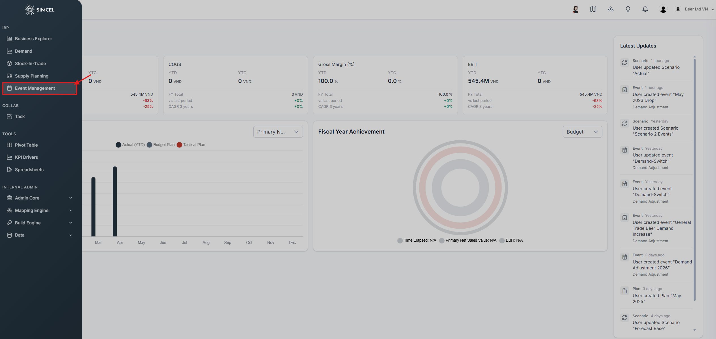The image size is (716, 339).
Task: Click the Supply Planning truck icon
Action: [x=9, y=76]
